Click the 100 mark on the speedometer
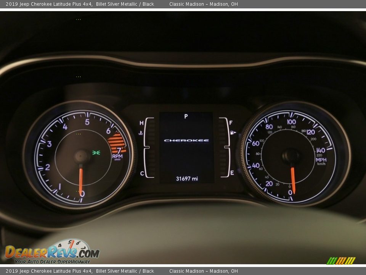The width and height of the screenshot is (366, 275). [x=291, y=122]
